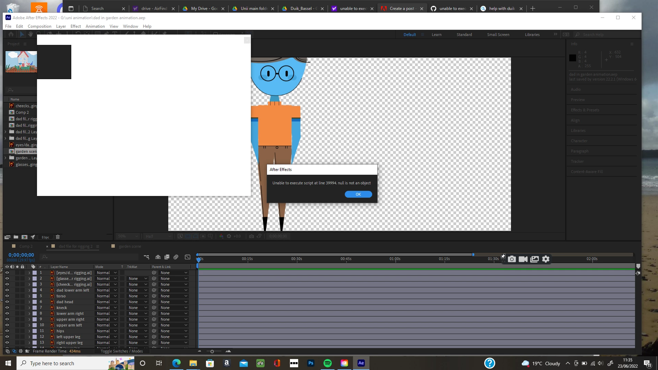
Task: Open blend Mode dropdown for kneck layer
Action: (107, 308)
